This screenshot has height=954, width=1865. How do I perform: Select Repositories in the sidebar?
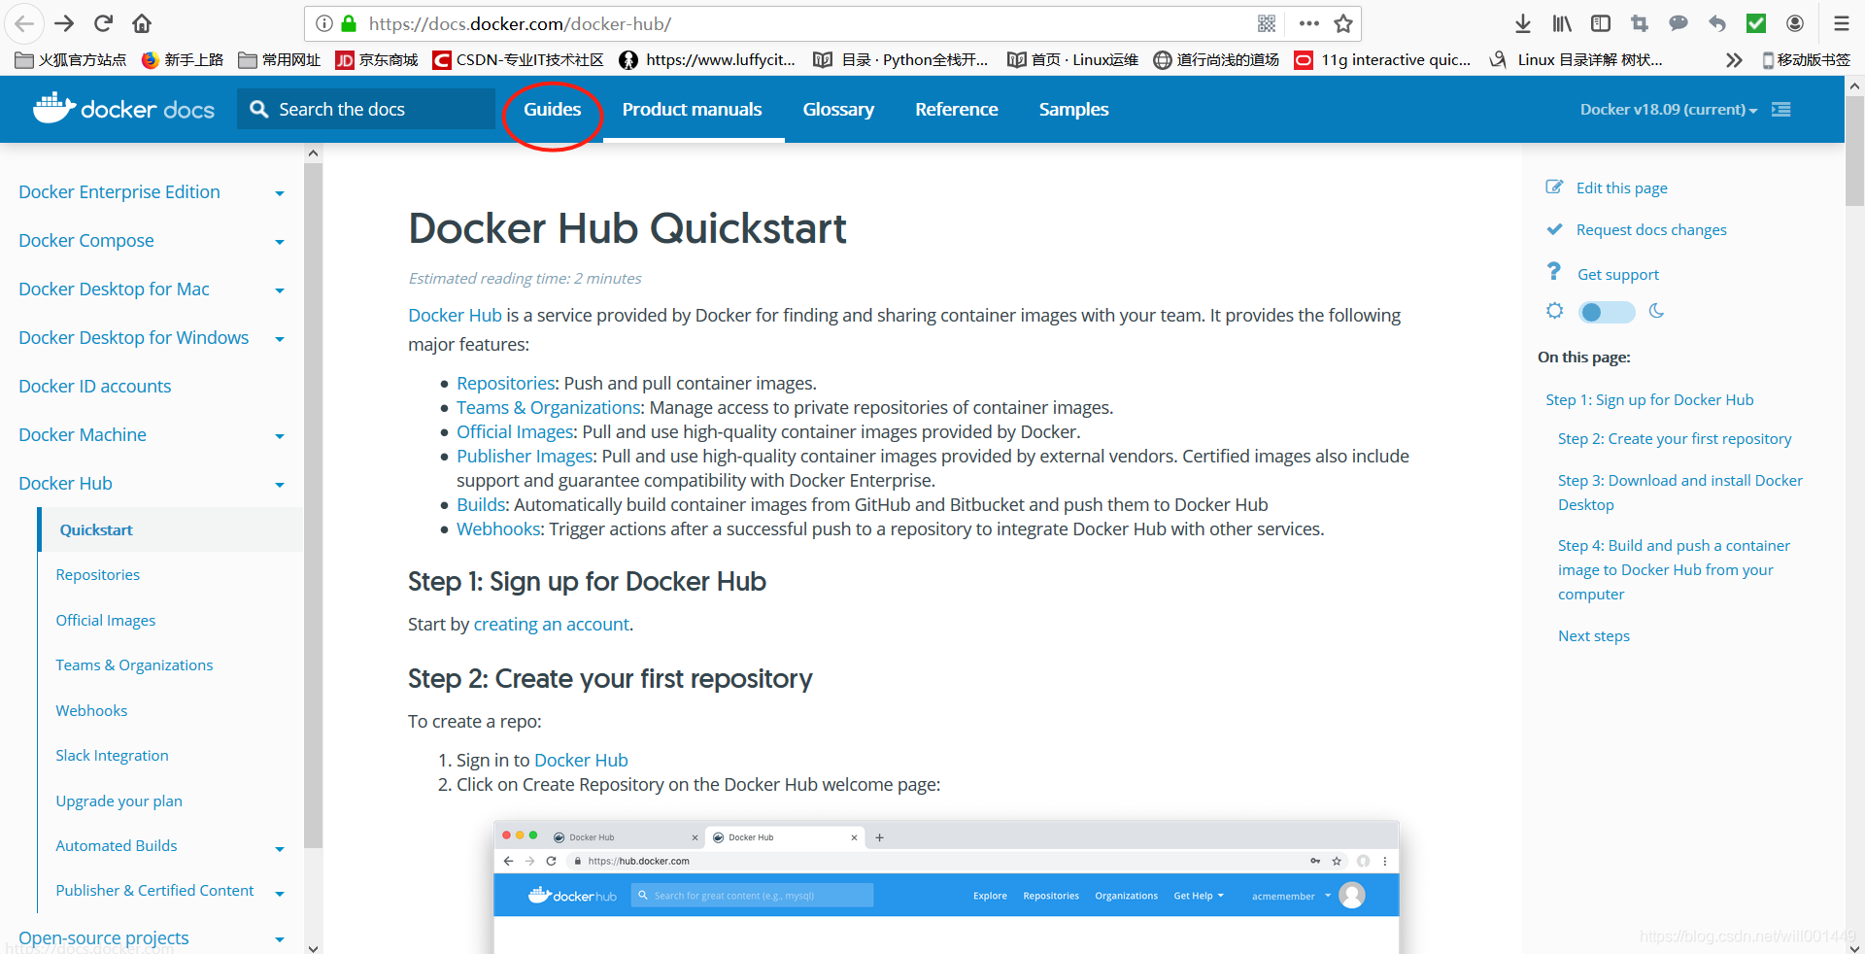click(x=97, y=575)
